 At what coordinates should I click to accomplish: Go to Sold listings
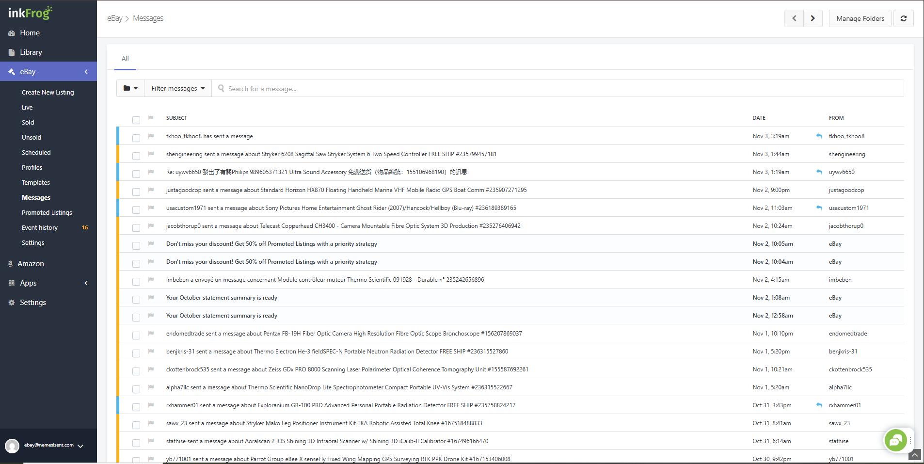coord(28,123)
